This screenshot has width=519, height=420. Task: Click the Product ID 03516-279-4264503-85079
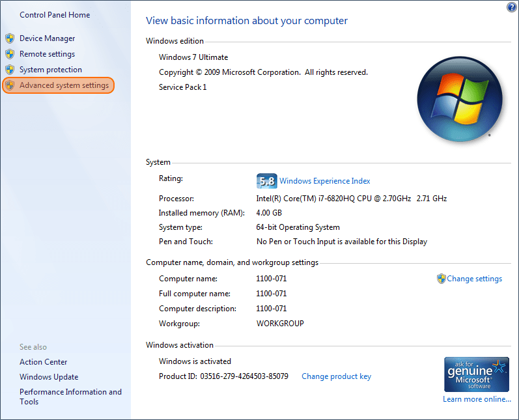(x=223, y=376)
